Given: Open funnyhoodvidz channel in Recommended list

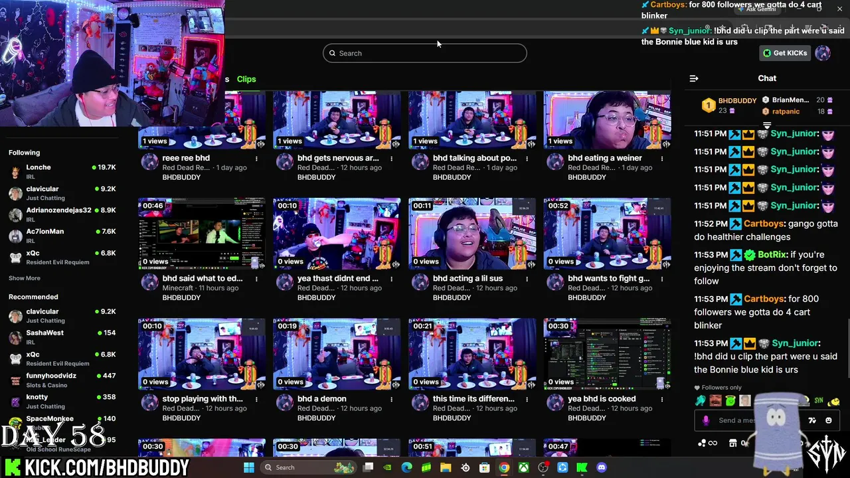Looking at the screenshot, I should click(62, 380).
